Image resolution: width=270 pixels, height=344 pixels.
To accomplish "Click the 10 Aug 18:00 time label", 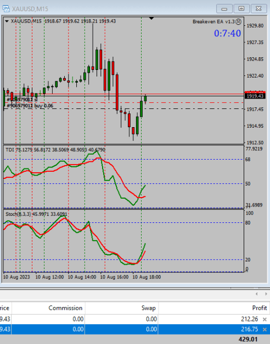I will click(x=147, y=277).
